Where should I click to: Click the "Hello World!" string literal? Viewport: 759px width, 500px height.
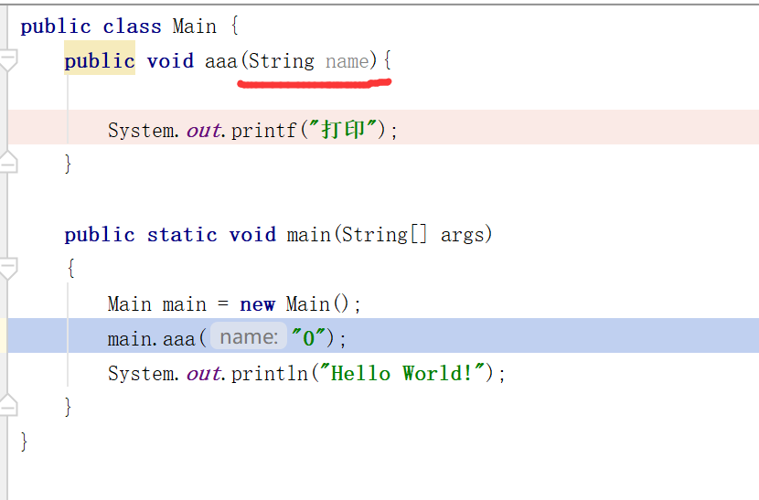[x=402, y=373]
